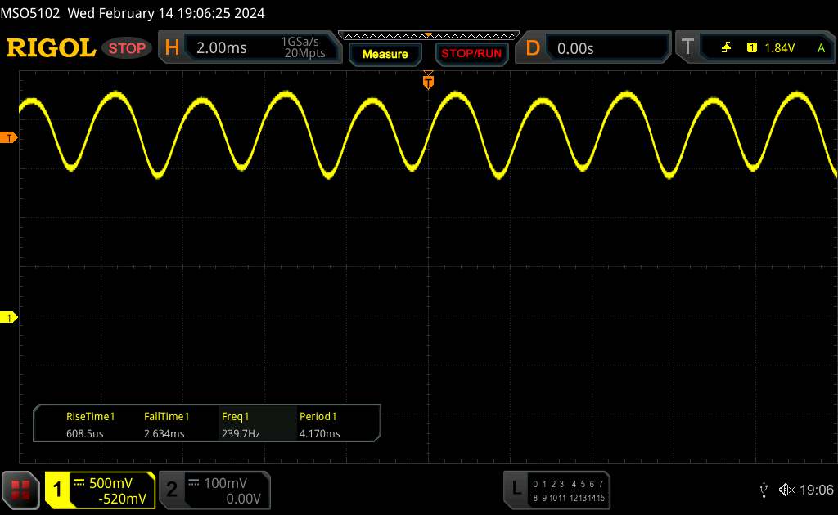The height and width of the screenshot is (515, 838).
Task: Click the orange H horizontal icon
Action: tap(172, 48)
